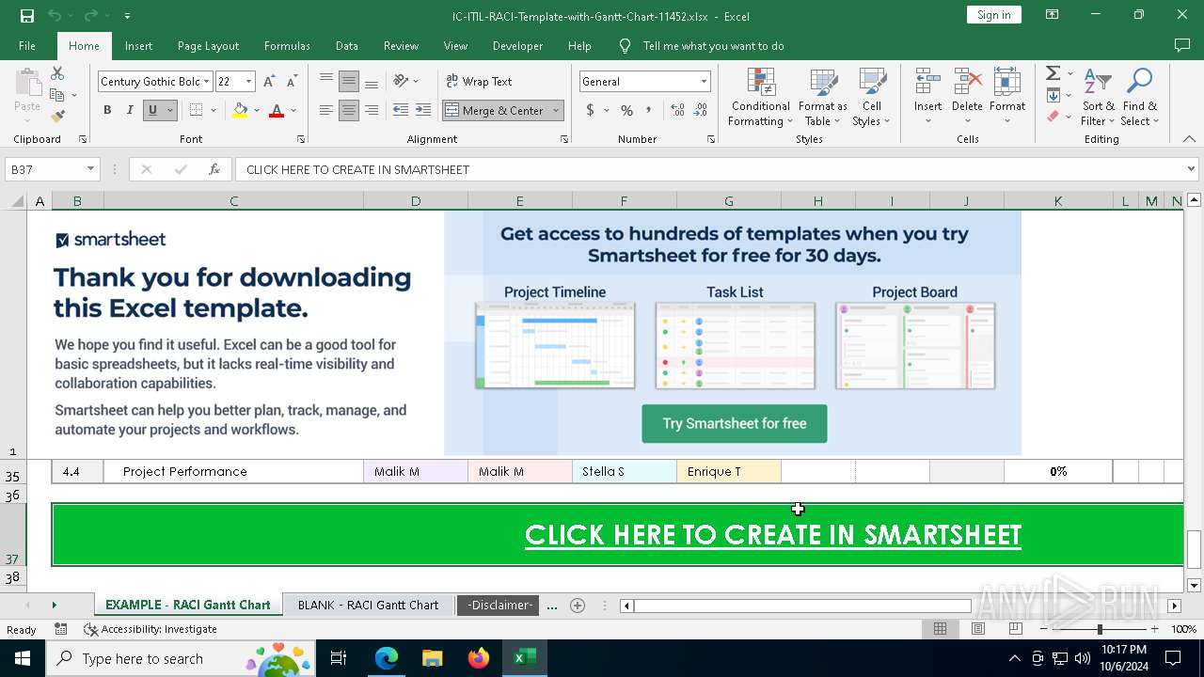This screenshot has width=1204, height=677.
Task: Click the Clear eraser icon
Action: click(1053, 117)
